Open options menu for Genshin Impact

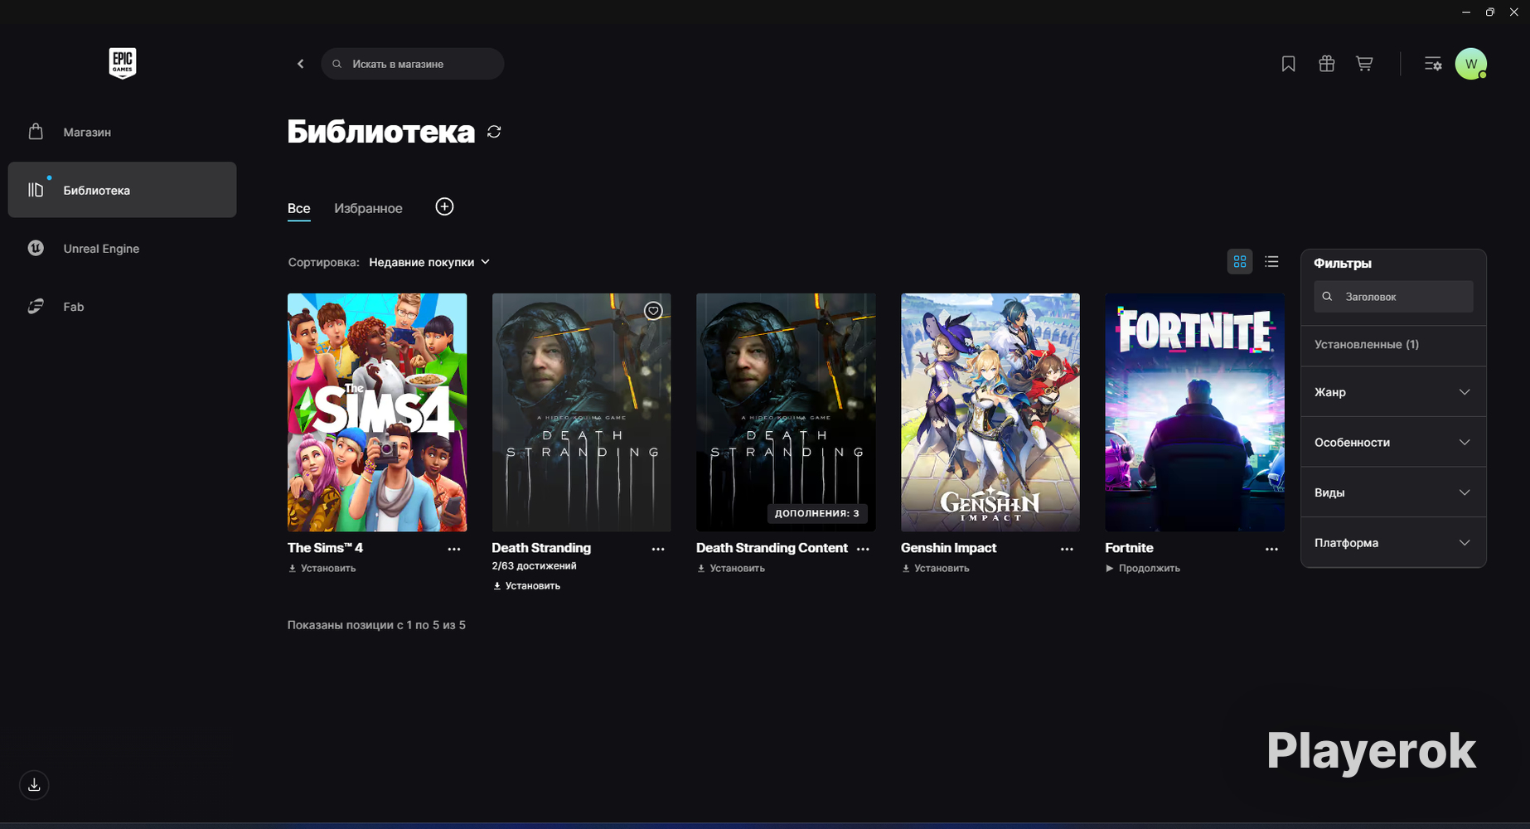coord(1067,549)
